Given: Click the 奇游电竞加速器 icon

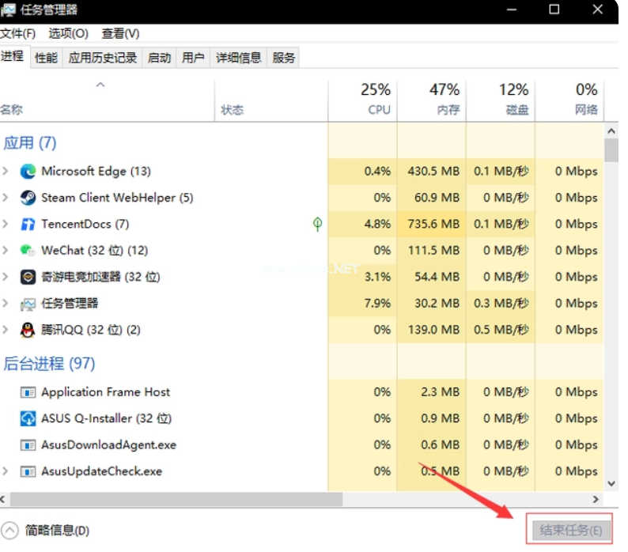Looking at the screenshot, I should click(28, 277).
